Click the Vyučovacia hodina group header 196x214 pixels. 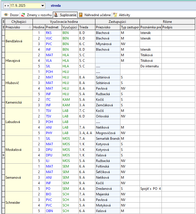pos(64,21)
